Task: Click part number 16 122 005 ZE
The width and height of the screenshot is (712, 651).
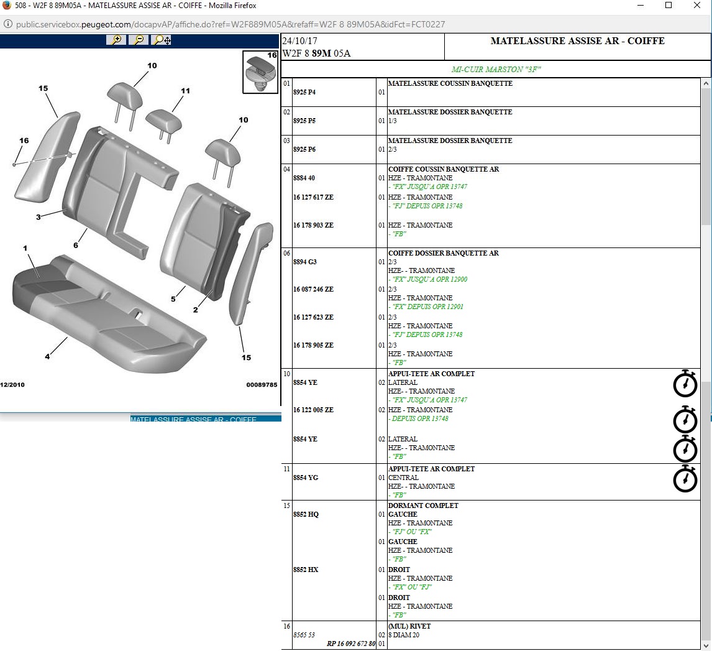Action: (x=313, y=410)
